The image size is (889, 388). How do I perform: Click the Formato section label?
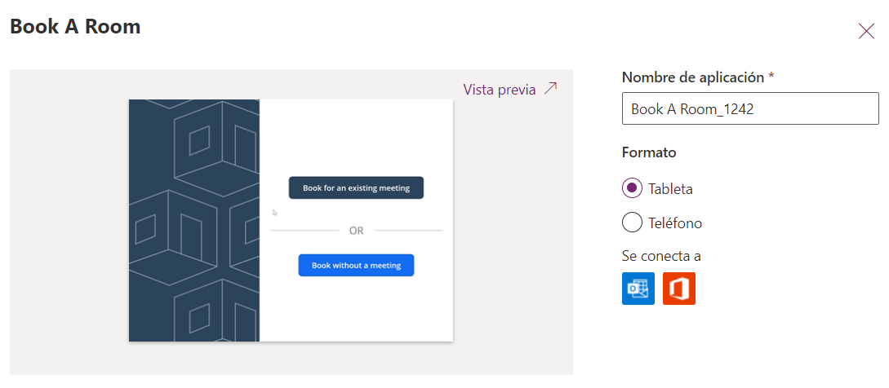649,152
